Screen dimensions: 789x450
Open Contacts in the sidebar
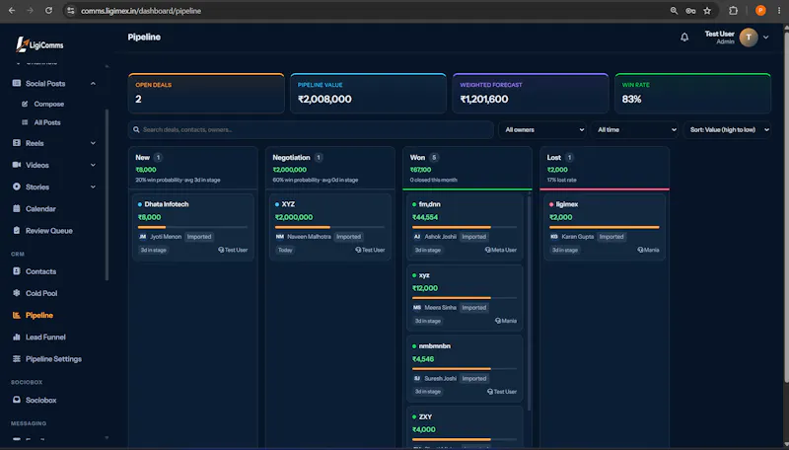coord(40,271)
